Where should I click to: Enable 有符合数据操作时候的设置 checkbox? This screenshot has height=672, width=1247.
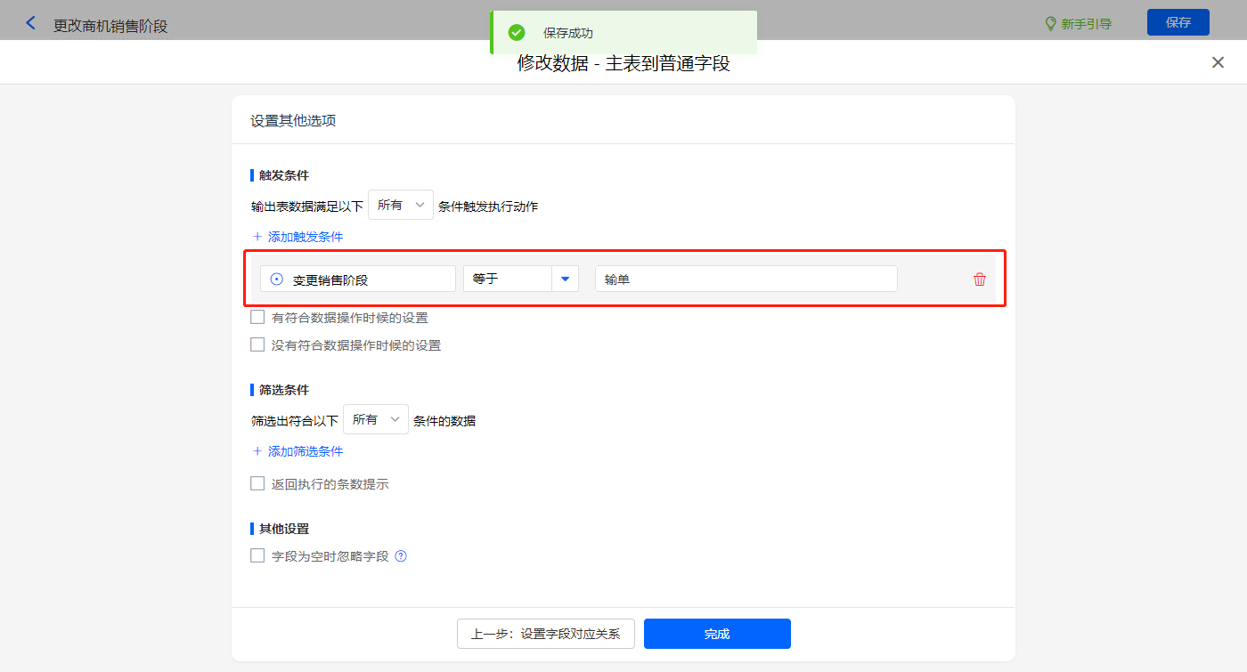coord(257,317)
